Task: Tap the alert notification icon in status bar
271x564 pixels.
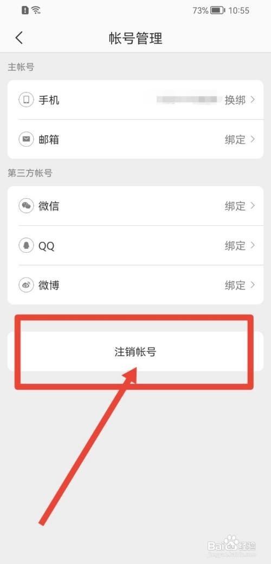Action: pyautogui.click(x=25, y=10)
